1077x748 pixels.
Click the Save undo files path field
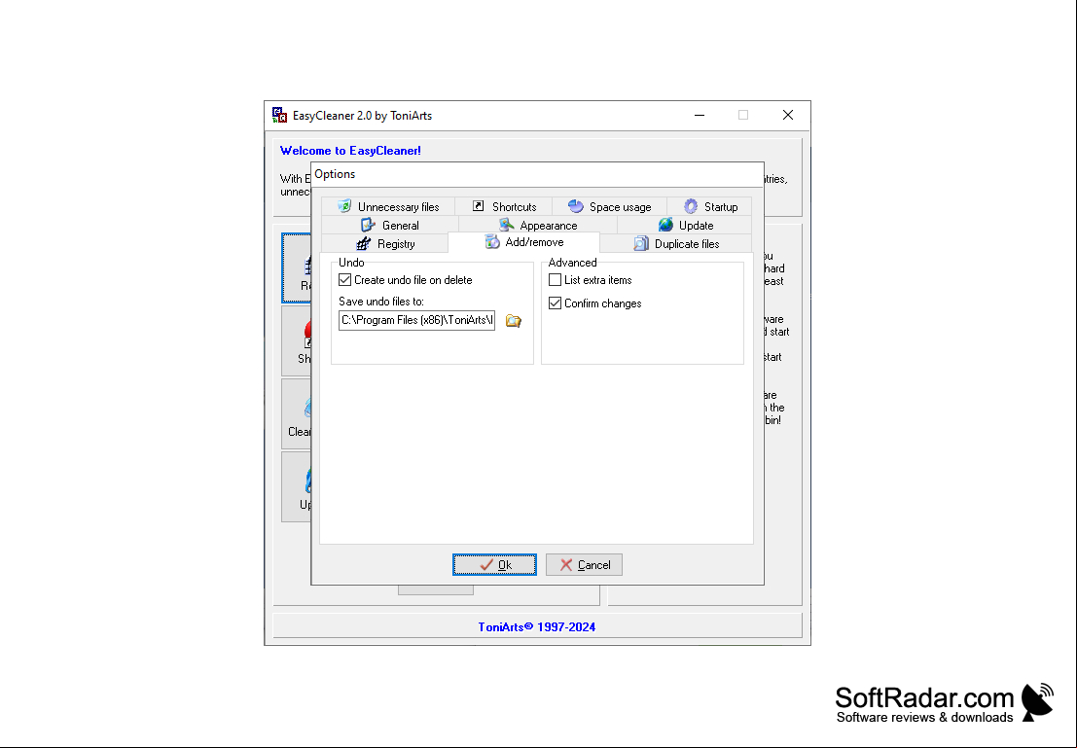417,320
